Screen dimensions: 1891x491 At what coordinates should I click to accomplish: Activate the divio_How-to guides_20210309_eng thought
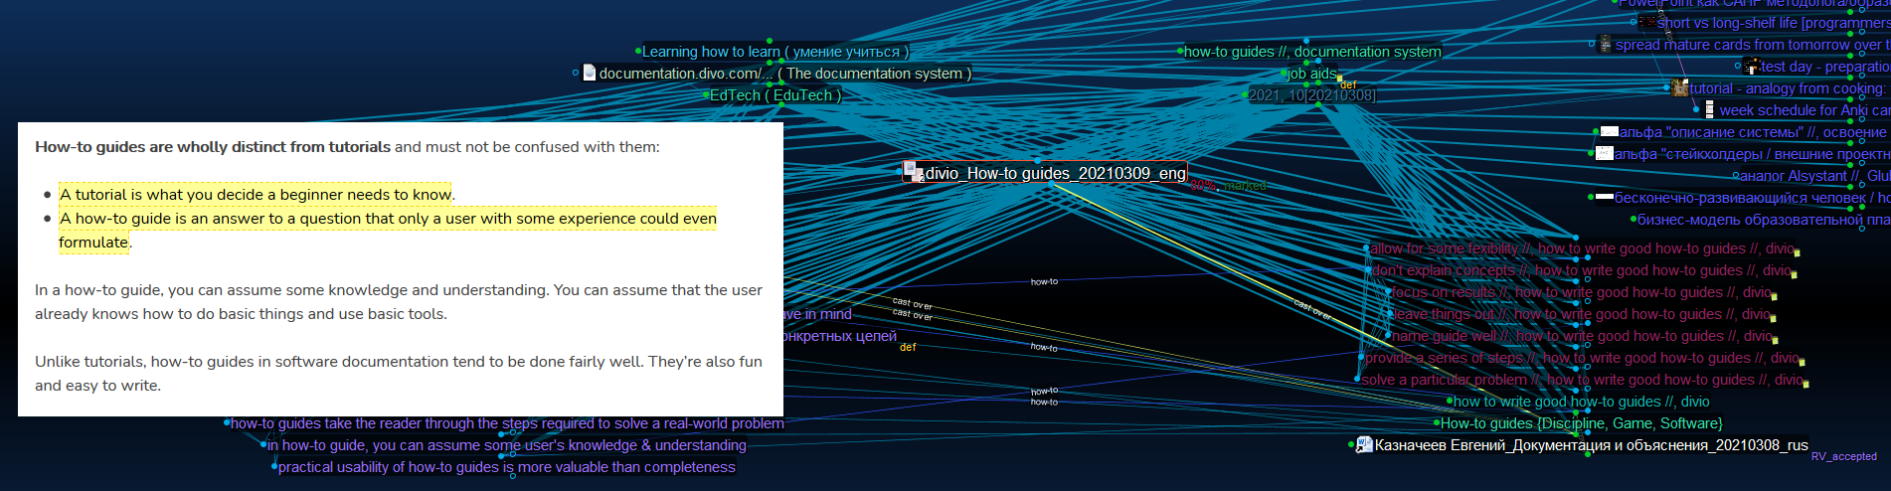coord(1056,173)
